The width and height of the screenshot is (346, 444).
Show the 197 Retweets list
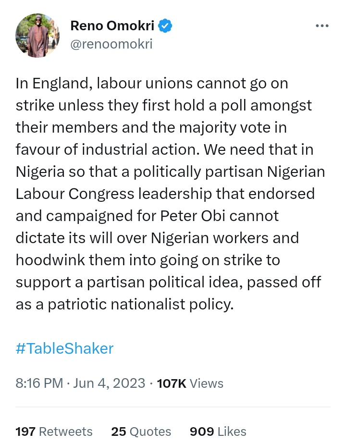(54, 432)
